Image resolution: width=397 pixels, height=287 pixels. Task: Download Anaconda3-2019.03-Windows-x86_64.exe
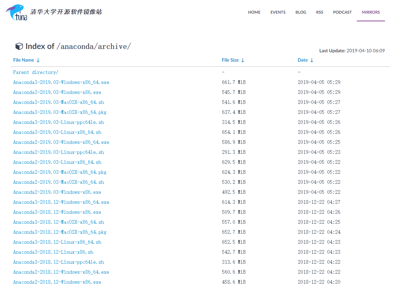click(61, 82)
